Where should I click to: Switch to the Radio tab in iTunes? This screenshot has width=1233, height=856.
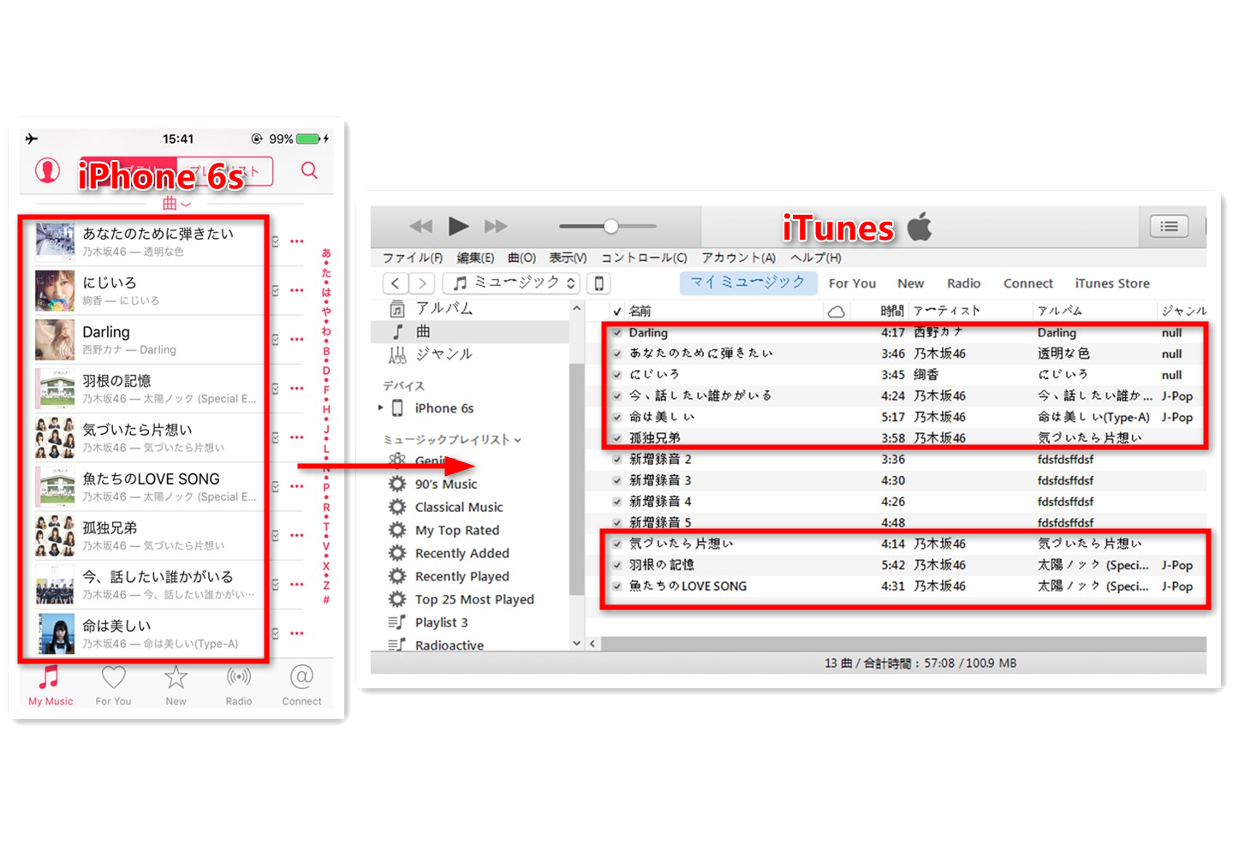(x=963, y=283)
